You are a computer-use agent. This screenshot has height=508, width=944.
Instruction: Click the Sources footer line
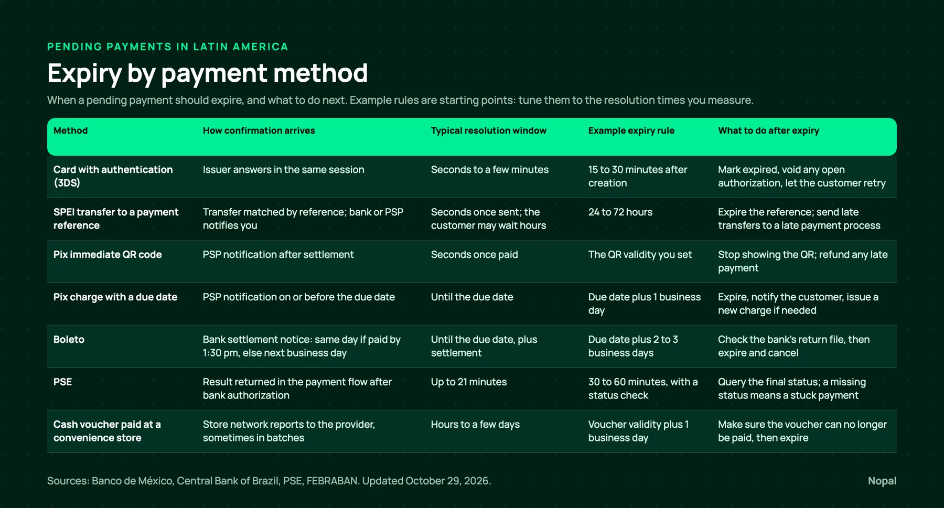[x=269, y=481]
